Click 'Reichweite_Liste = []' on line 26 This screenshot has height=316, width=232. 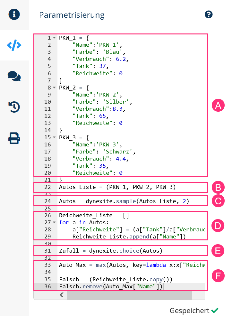click(94, 215)
